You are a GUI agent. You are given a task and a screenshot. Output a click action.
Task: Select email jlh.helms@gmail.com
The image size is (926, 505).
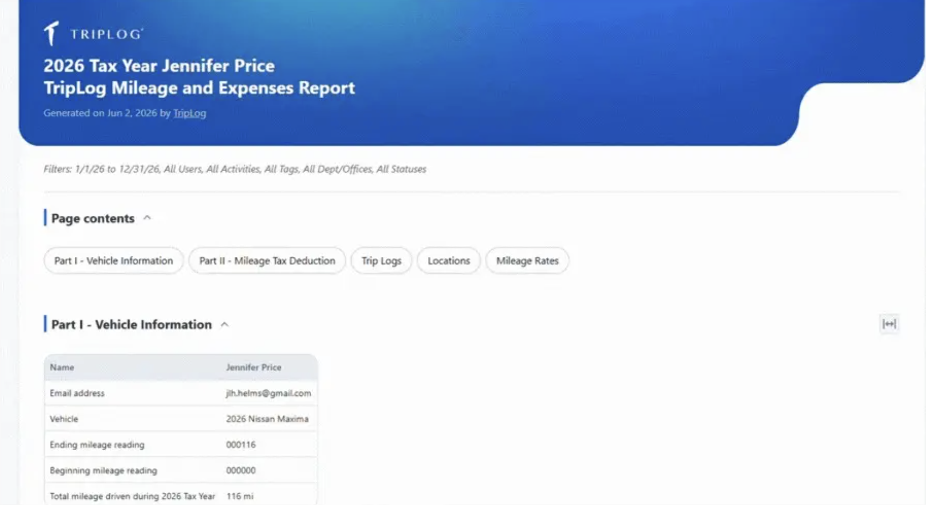[x=269, y=393]
